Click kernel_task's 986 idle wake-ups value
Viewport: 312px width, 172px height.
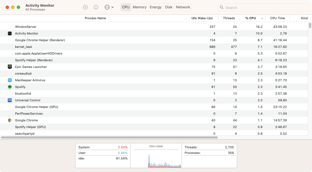pyautogui.click(x=212, y=47)
